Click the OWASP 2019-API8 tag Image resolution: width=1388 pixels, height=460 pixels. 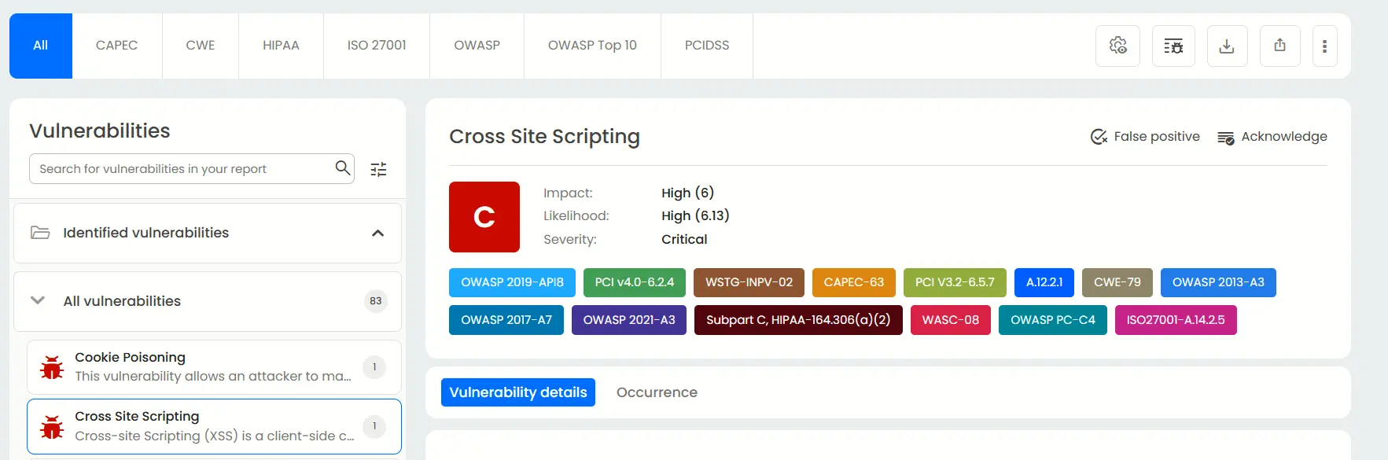(512, 282)
